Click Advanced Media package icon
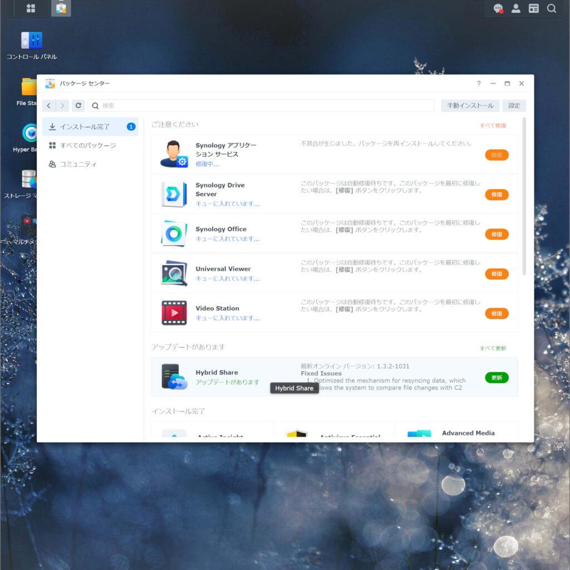 419,434
